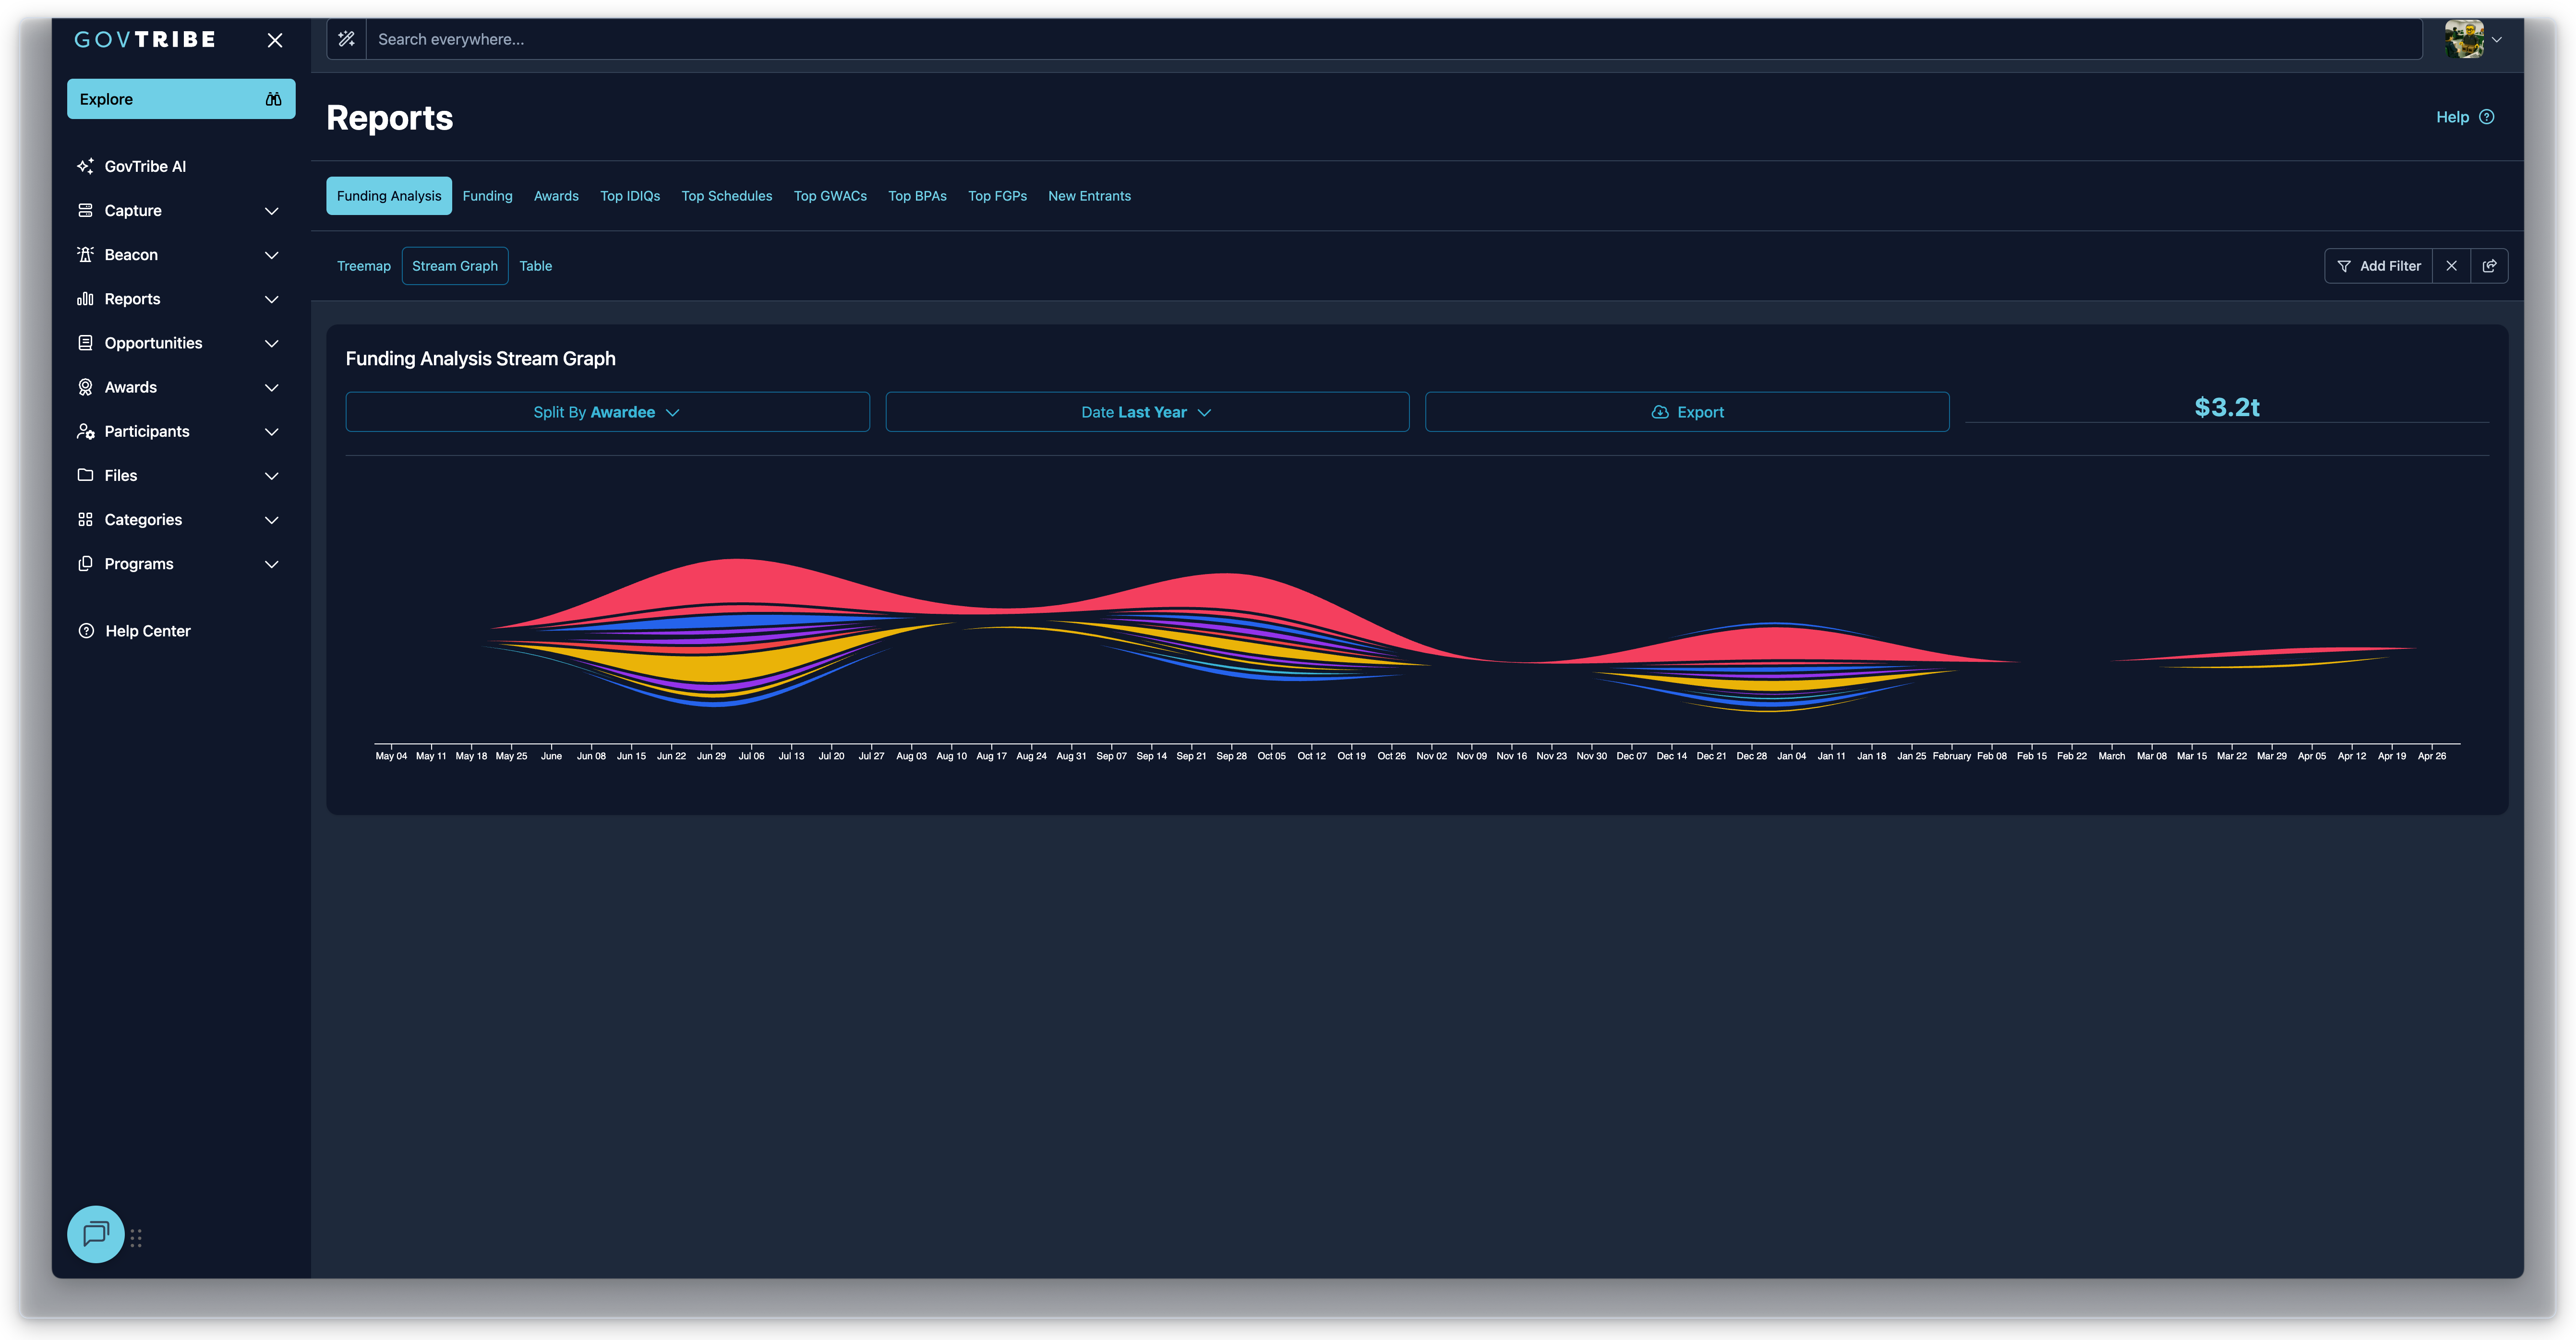2576x1340 pixels.
Task: Click the Participants person icon
Action: (x=85, y=431)
